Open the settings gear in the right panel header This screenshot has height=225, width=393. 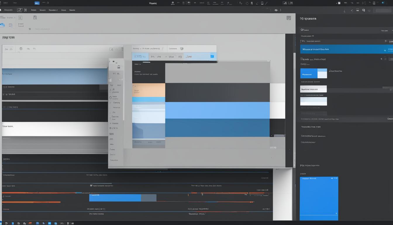[344, 10]
